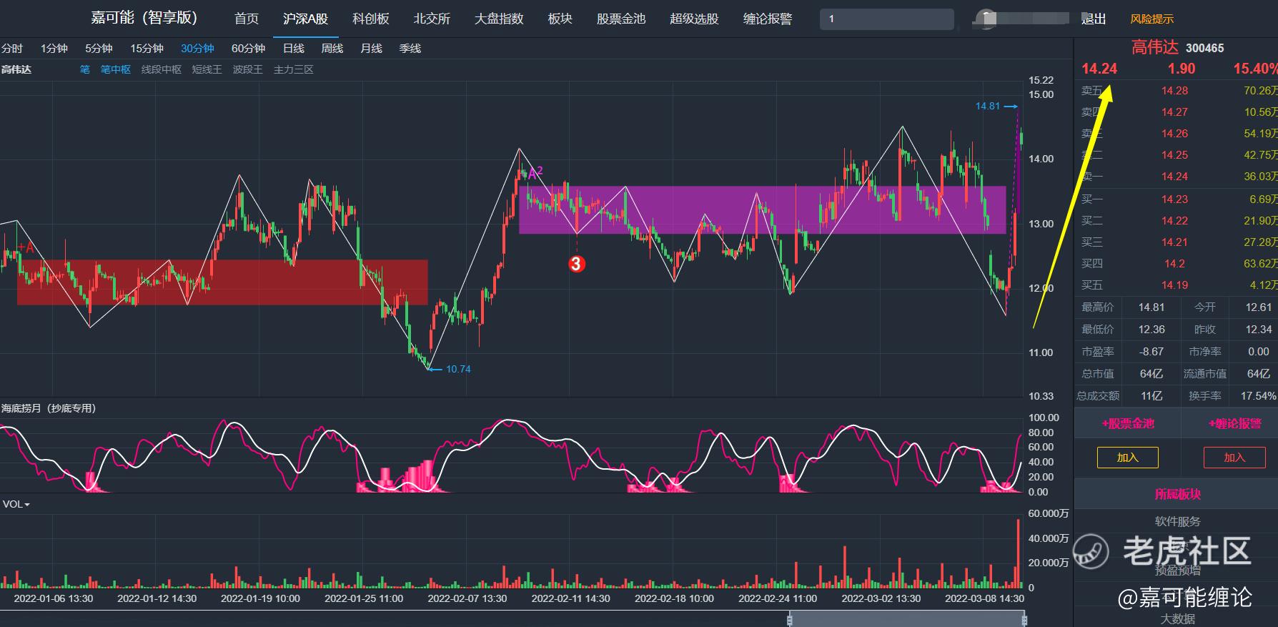Click the 卖一 price 14.24

pos(1174,177)
